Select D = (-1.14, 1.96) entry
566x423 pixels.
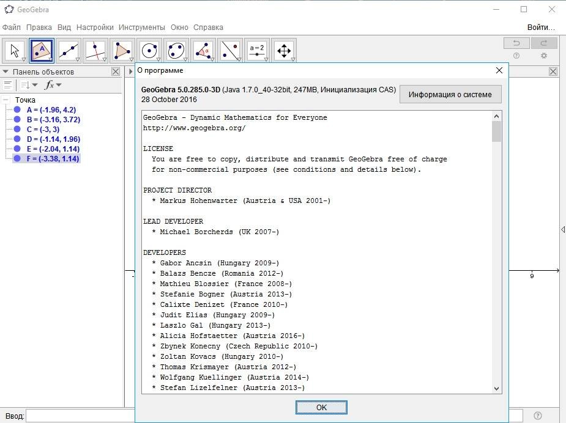53,139
